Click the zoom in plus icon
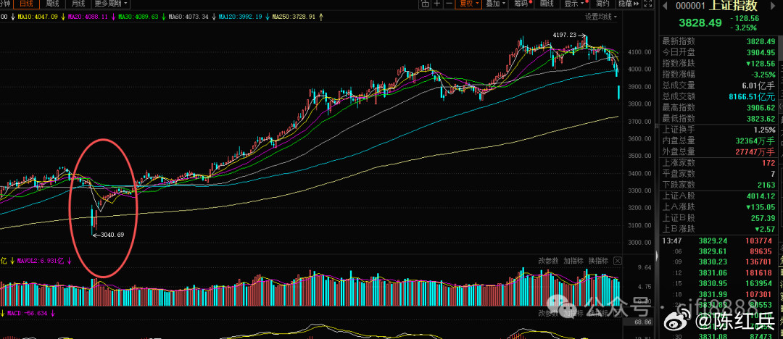Viewport: 783px width, 339px height. [436, 4]
